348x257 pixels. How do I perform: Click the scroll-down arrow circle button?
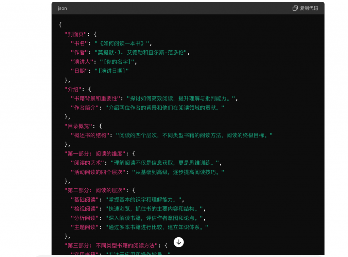click(x=179, y=242)
